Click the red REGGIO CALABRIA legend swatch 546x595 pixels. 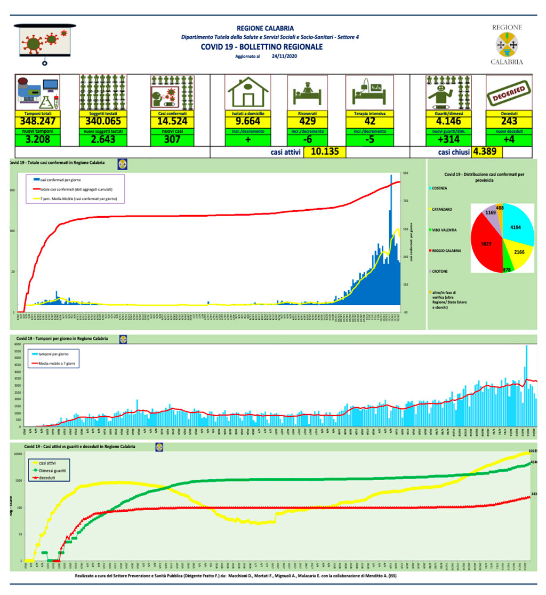tap(430, 250)
